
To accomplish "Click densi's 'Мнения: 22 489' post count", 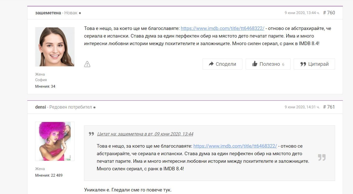I will click(x=49, y=175).
